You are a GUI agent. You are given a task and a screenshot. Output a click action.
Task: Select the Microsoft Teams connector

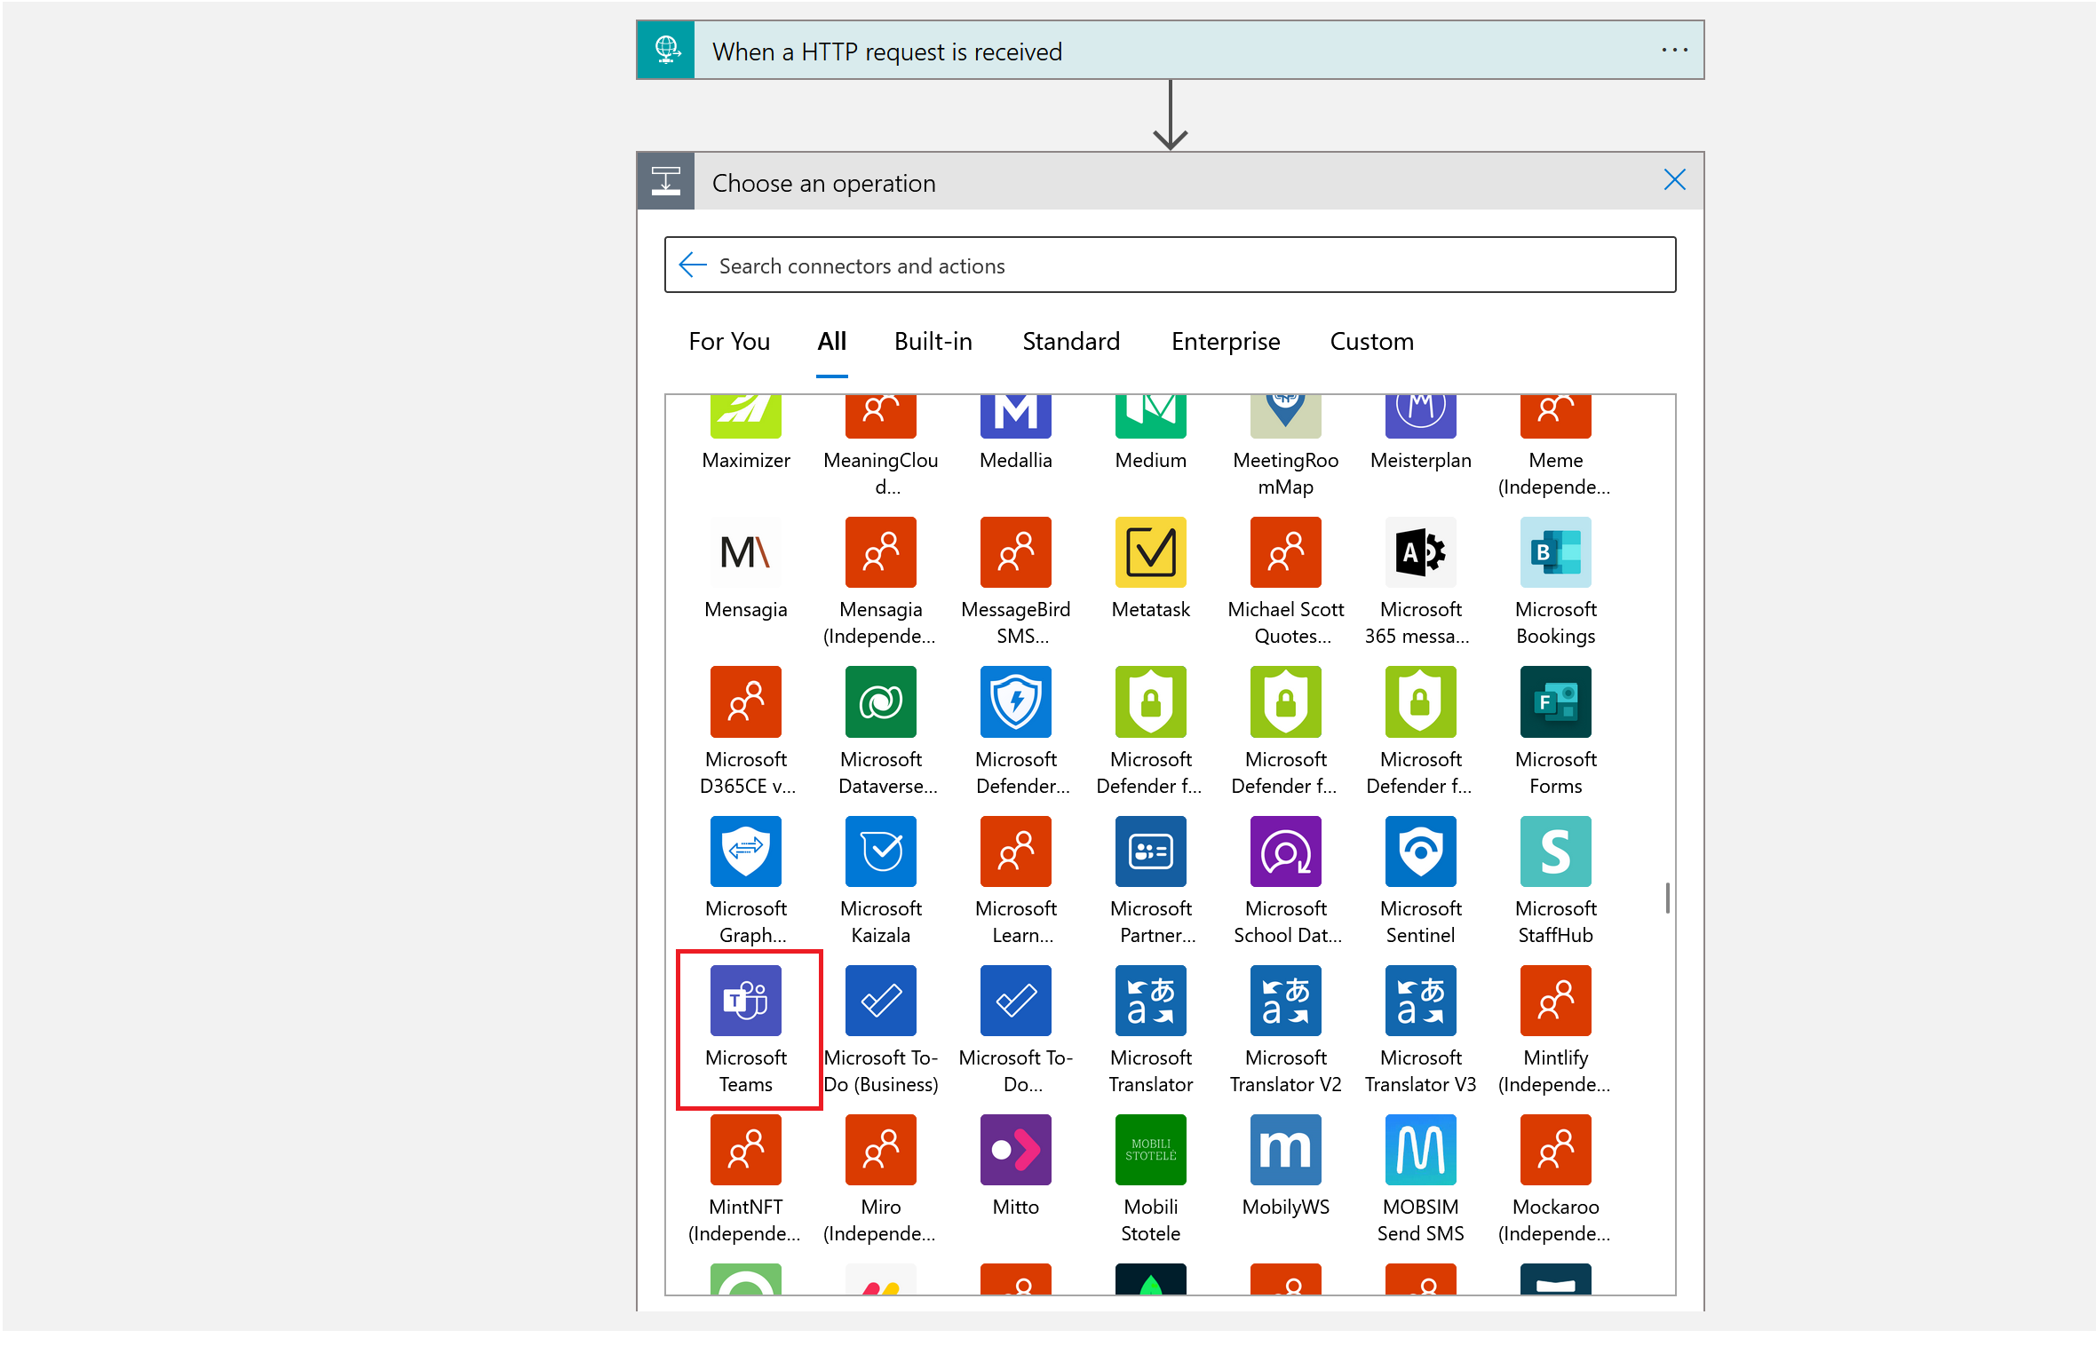(745, 1002)
